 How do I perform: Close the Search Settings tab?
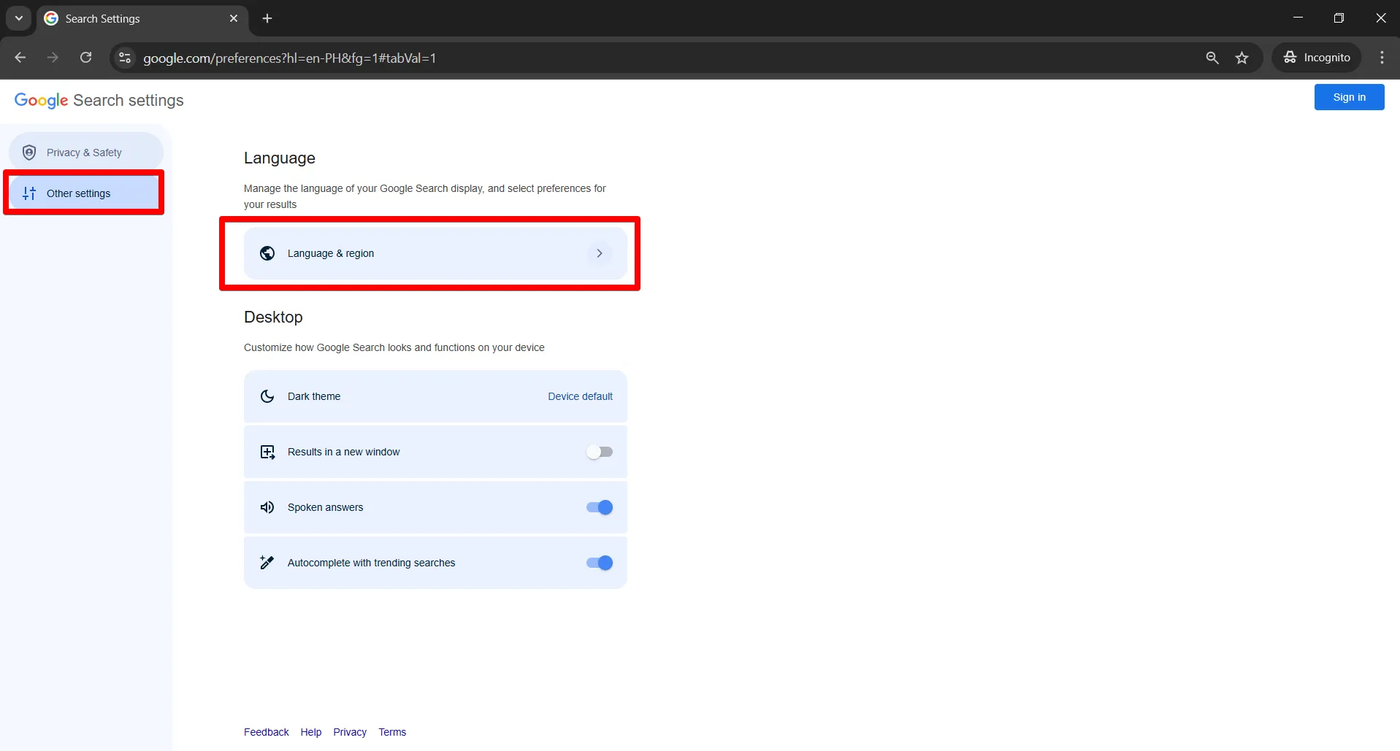coord(234,18)
